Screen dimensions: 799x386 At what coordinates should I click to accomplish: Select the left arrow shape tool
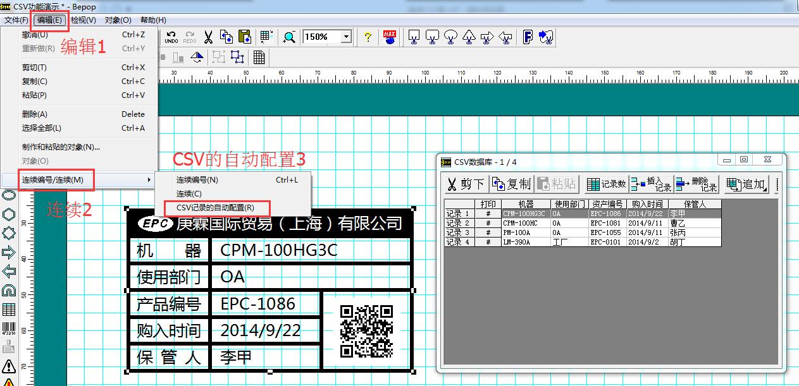(9, 271)
